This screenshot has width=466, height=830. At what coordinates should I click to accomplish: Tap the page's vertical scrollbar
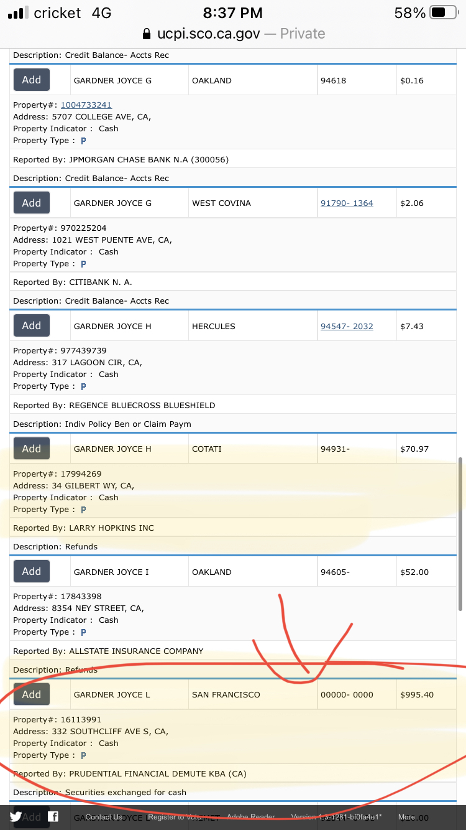pos(460,534)
